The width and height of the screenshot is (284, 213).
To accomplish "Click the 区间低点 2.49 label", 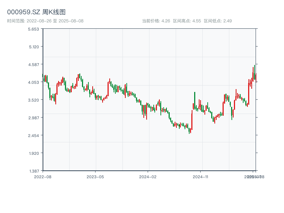I will pyautogui.click(x=218, y=21).
